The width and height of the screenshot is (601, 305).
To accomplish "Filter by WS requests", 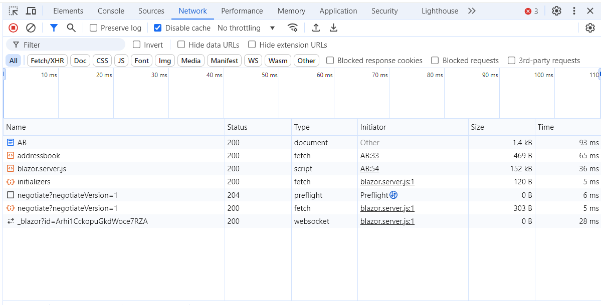I will tap(253, 61).
